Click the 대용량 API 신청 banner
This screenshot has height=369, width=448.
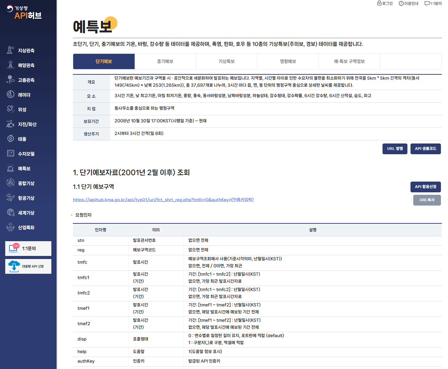click(28, 266)
